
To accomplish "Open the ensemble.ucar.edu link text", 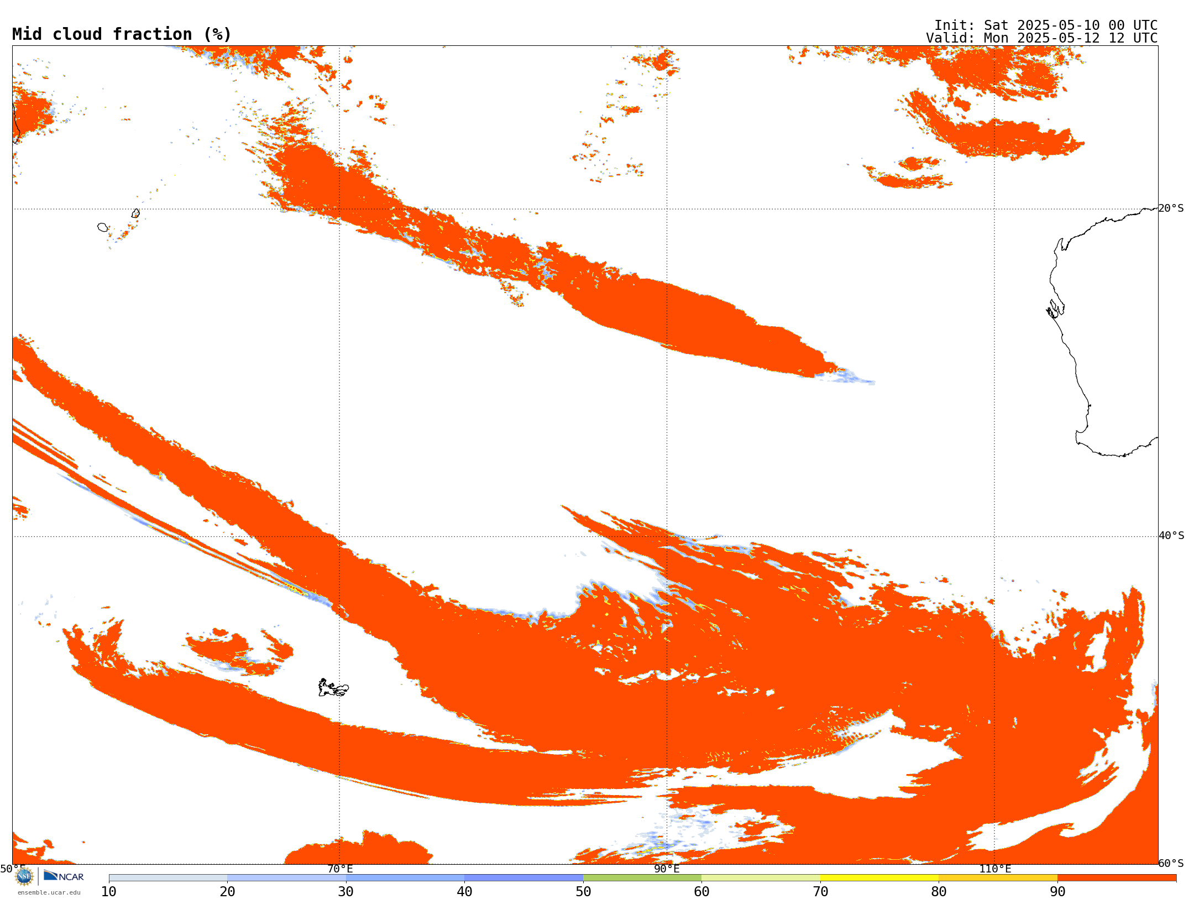I will (x=49, y=892).
